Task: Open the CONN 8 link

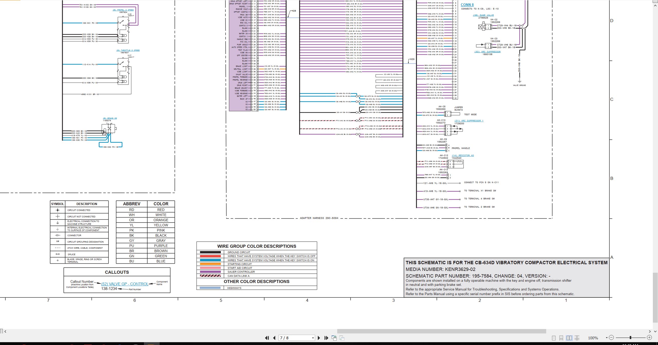Action: pos(467,5)
